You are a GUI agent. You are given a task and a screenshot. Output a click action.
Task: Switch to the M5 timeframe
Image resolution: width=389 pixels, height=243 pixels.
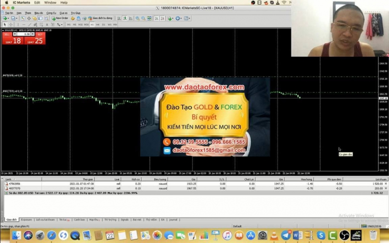74,25
